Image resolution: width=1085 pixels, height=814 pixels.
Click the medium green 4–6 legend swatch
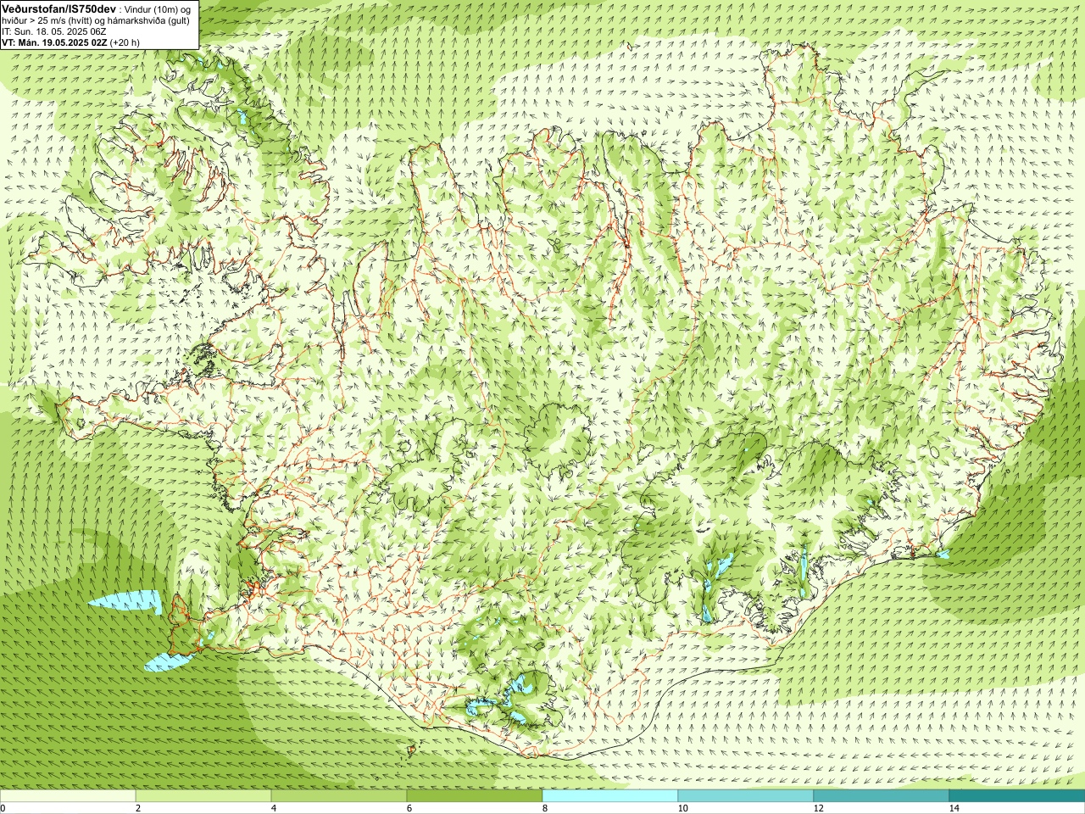339,796
